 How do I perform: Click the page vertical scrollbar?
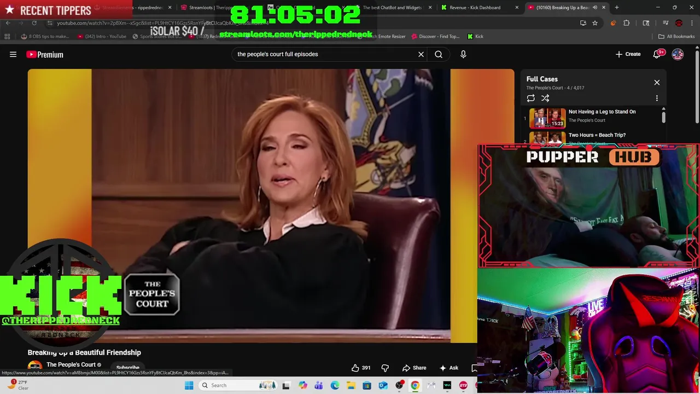point(697,88)
